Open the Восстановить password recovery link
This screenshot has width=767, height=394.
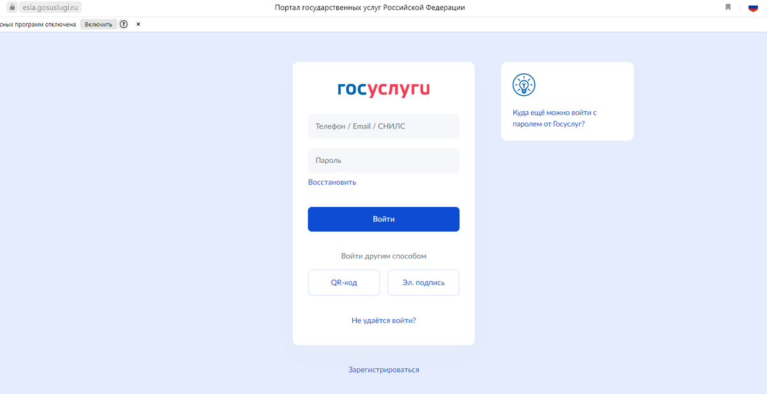tap(332, 182)
